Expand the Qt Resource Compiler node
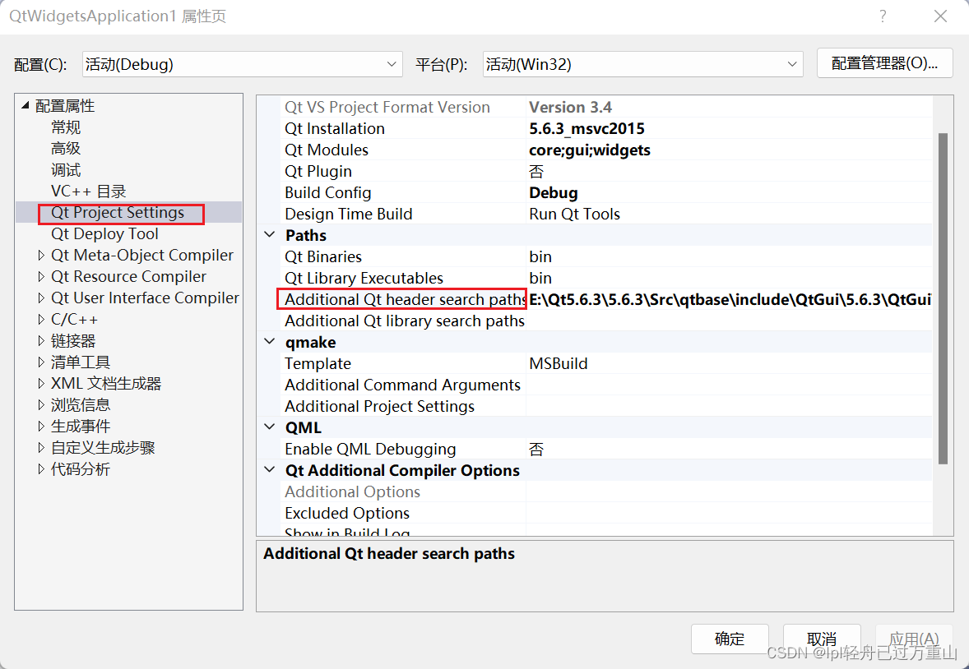The width and height of the screenshot is (969, 669). pyautogui.click(x=41, y=276)
